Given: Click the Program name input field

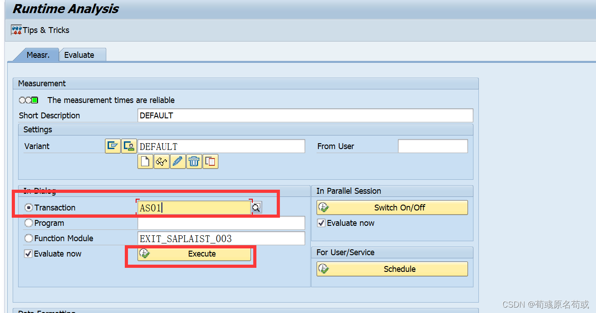Looking at the screenshot, I should pyautogui.click(x=221, y=223).
